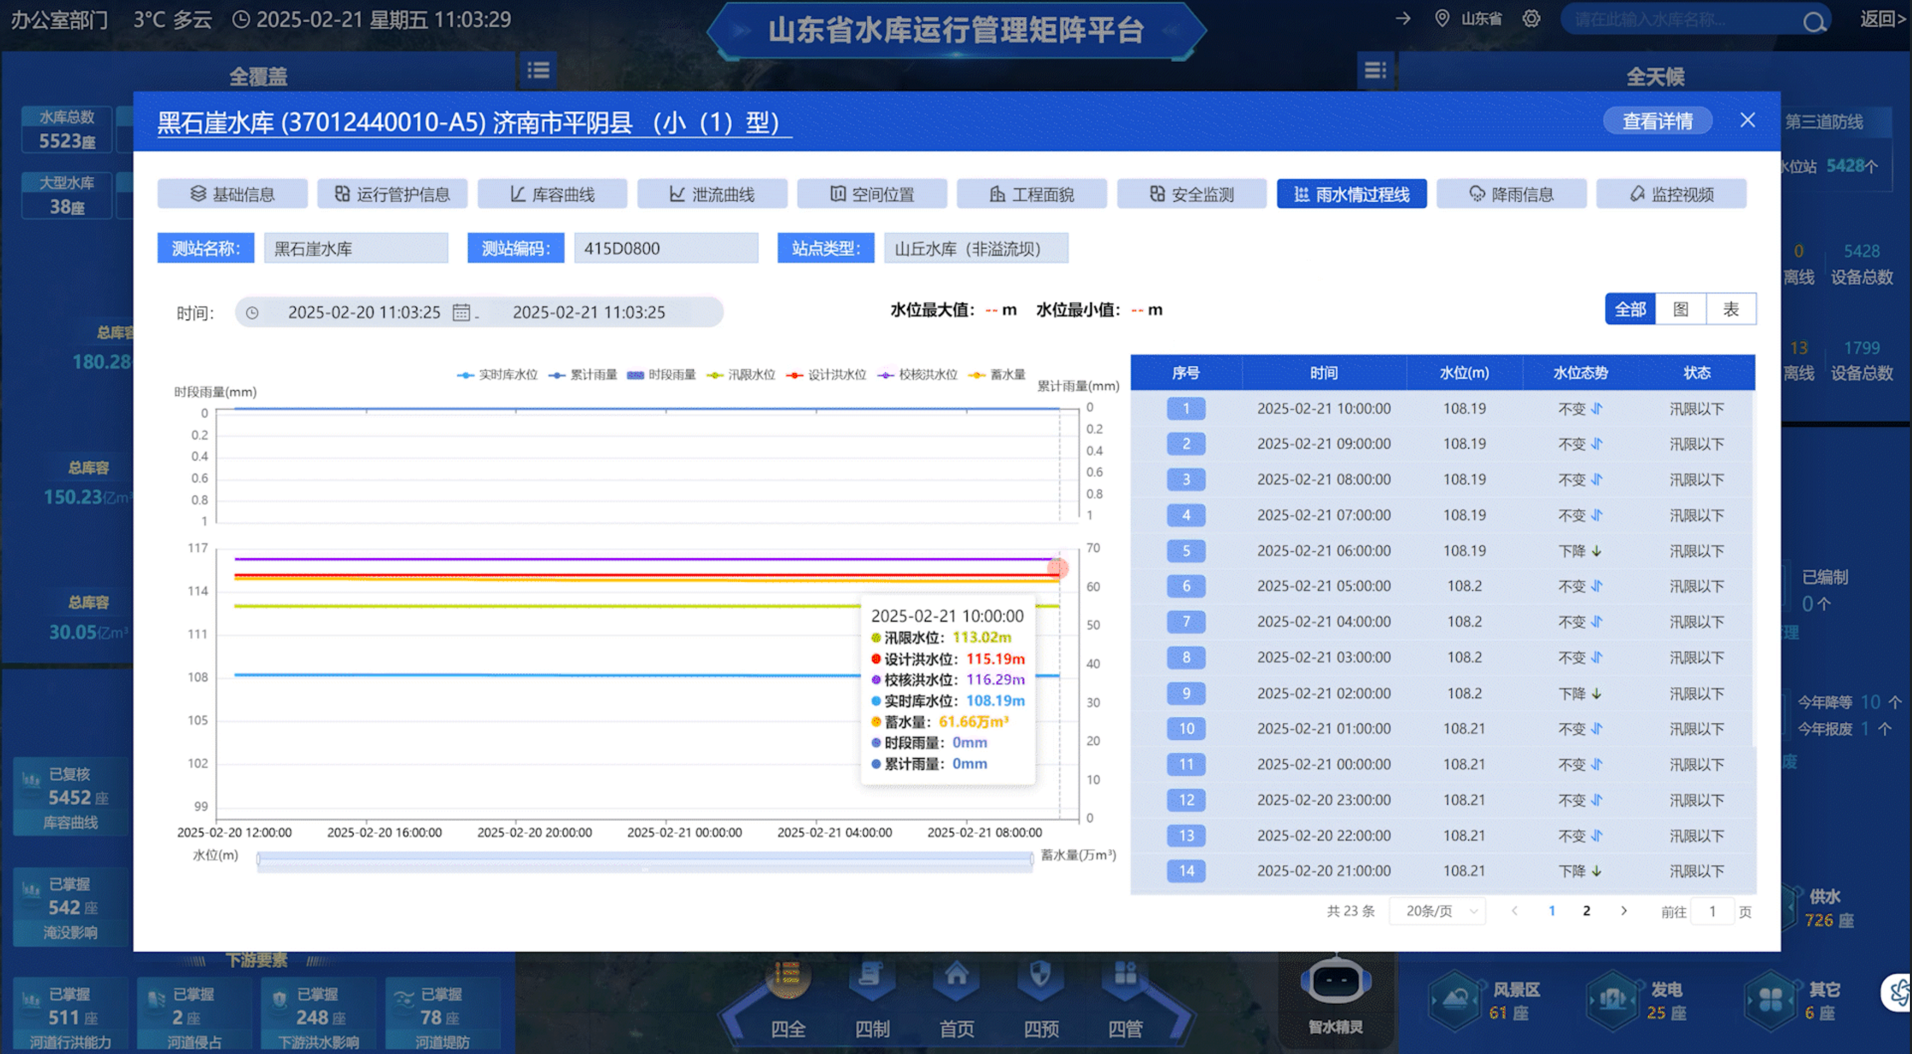
Task: Switch the view mode to 表
Action: (1730, 309)
